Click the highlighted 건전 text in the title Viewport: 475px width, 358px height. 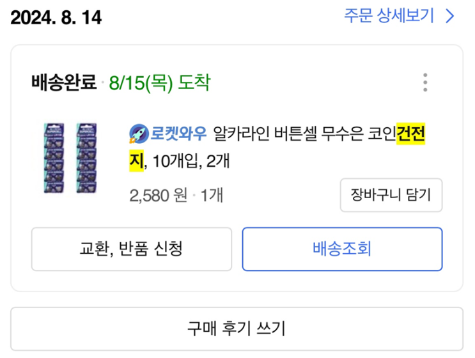click(x=411, y=134)
